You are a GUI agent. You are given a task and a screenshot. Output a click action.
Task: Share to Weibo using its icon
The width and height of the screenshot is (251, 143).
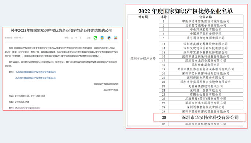point(116,38)
